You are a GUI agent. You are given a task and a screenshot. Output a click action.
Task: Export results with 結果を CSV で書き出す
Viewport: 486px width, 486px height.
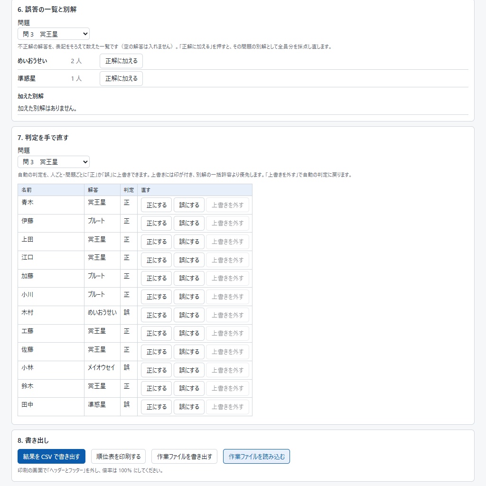click(x=51, y=456)
